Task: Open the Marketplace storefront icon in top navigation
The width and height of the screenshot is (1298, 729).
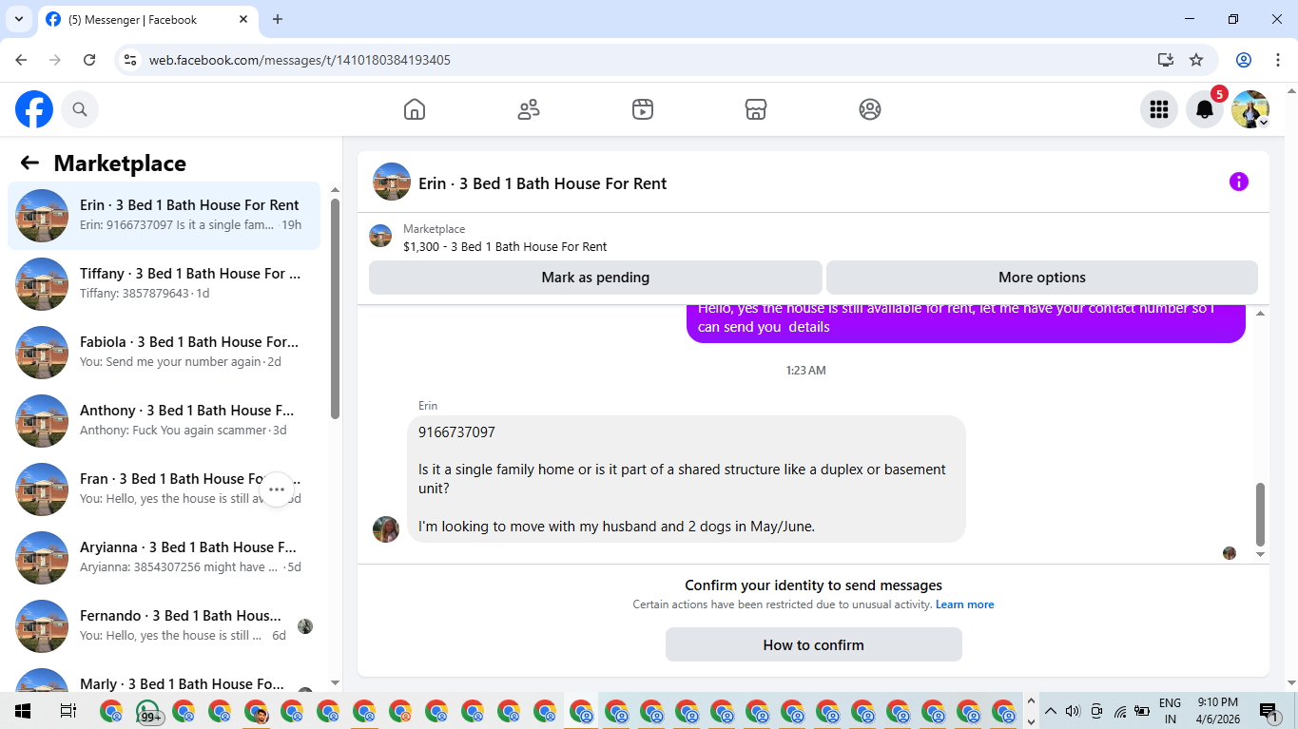Action: coord(756,109)
